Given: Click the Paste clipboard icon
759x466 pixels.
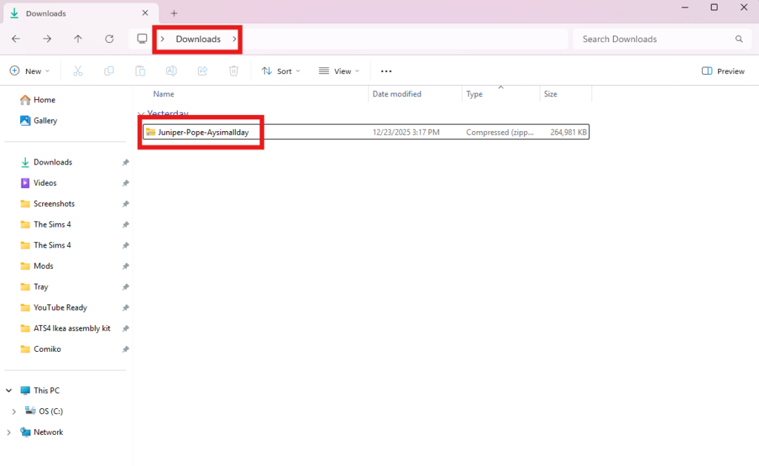Looking at the screenshot, I should (x=140, y=71).
